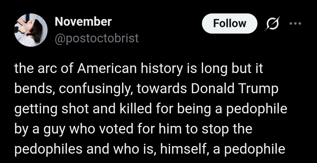Open the @postoctobrist handle link
Viewport: 317px width, 163px height.
pyautogui.click(x=97, y=38)
